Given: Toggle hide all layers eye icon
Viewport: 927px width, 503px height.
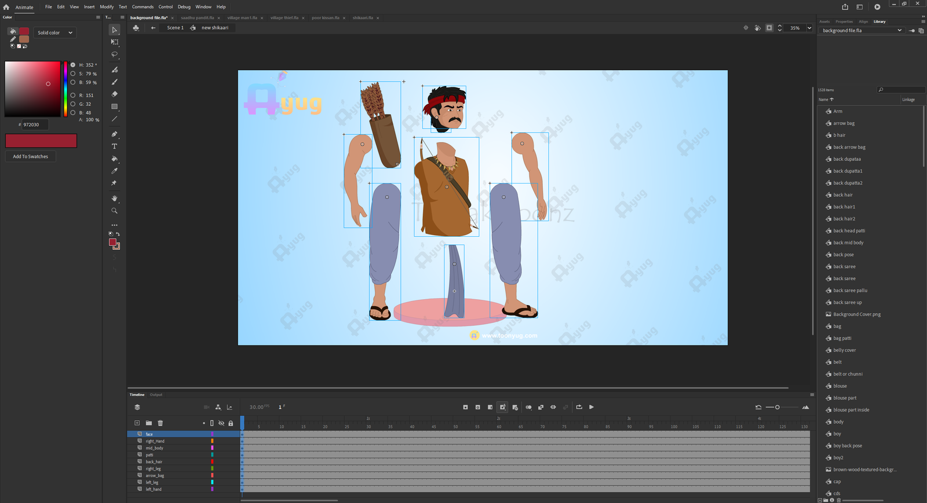Looking at the screenshot, I should [221, 423].
